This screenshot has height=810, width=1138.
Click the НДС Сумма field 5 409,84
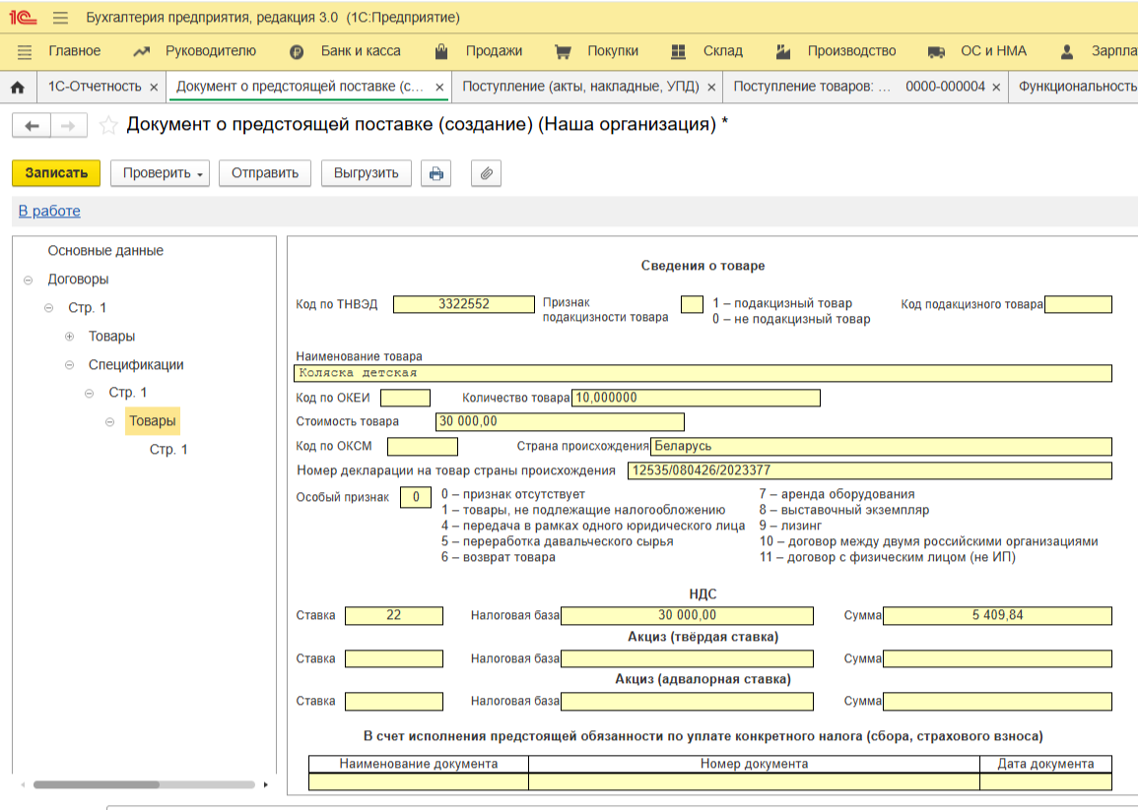pos(997,616)
